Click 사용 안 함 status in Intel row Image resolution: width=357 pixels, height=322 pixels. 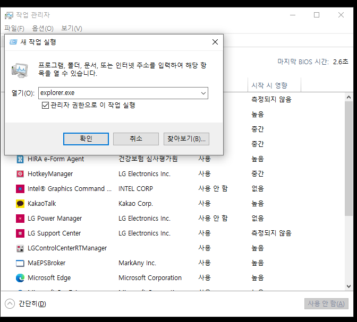[x=213, y=189]
